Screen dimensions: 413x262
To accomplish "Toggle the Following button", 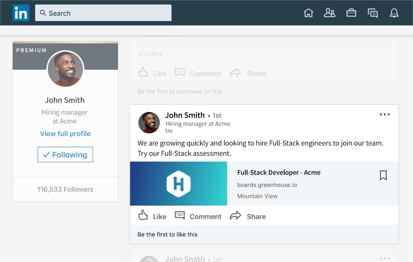I will point(65,155).
